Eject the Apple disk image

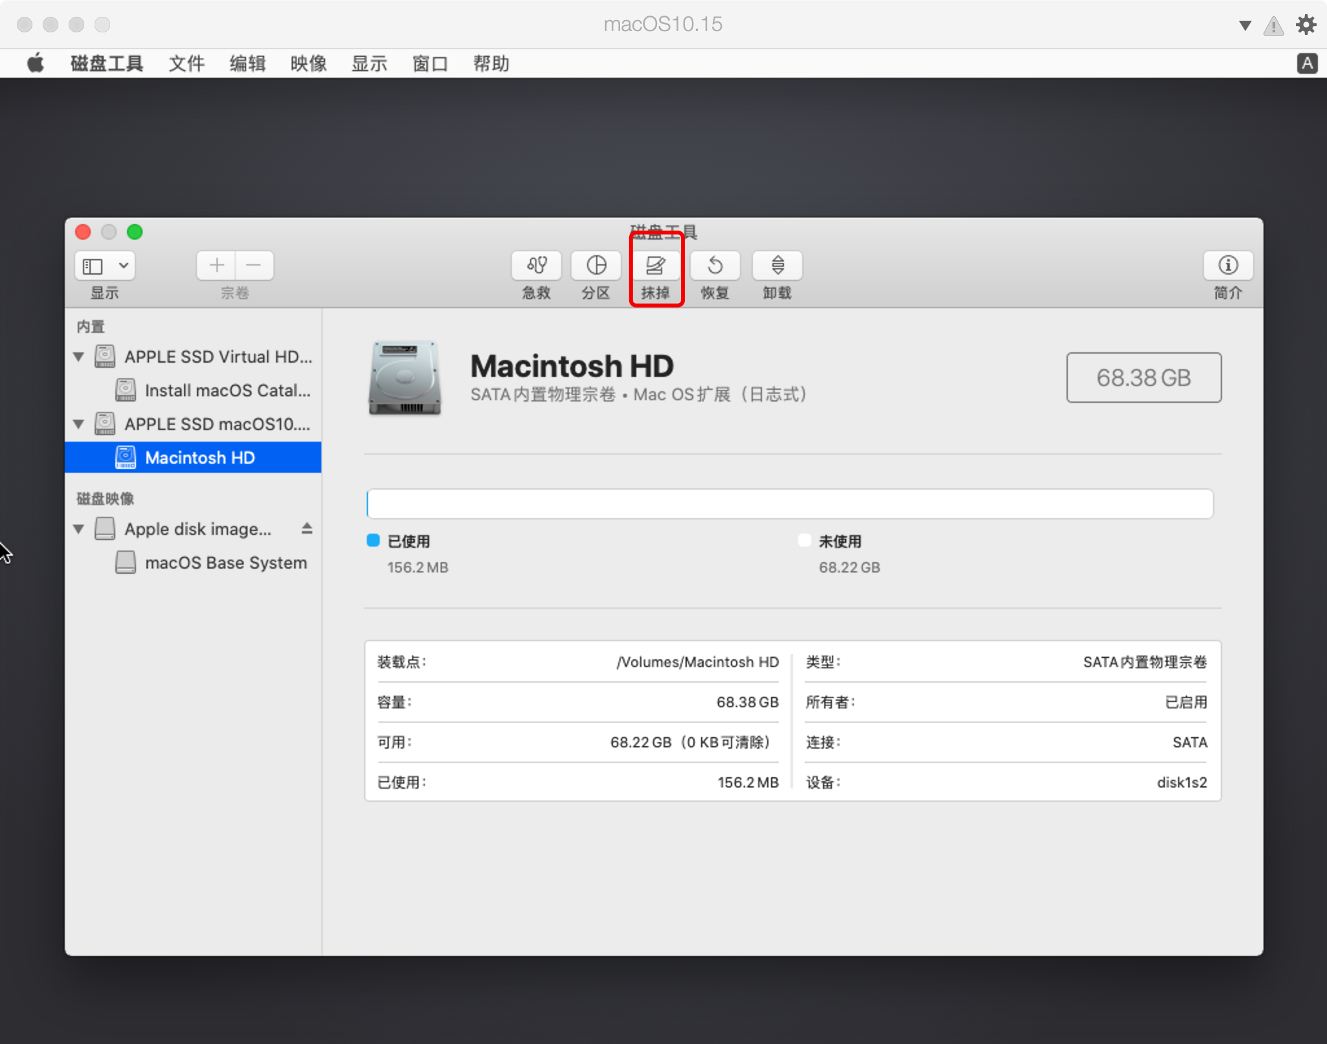pos(307,528)
